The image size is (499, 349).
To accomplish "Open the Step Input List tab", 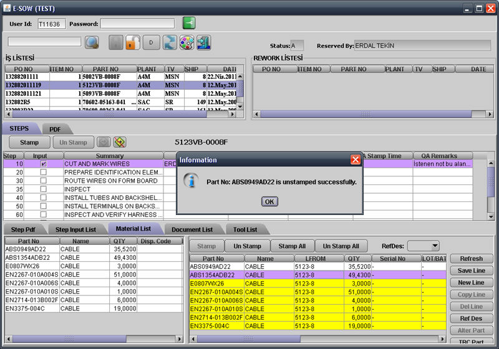I will point(75,229).
